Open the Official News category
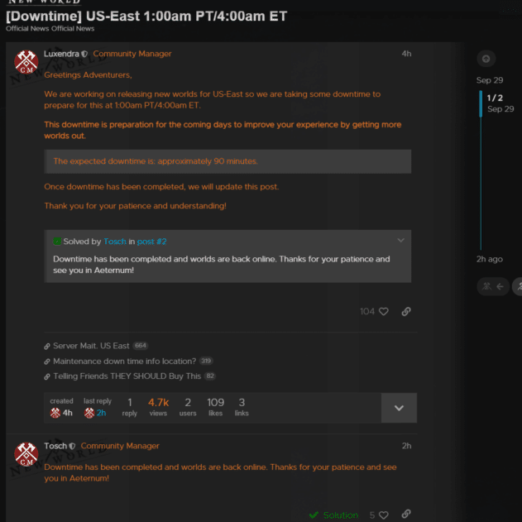 [x=27, y=29]
